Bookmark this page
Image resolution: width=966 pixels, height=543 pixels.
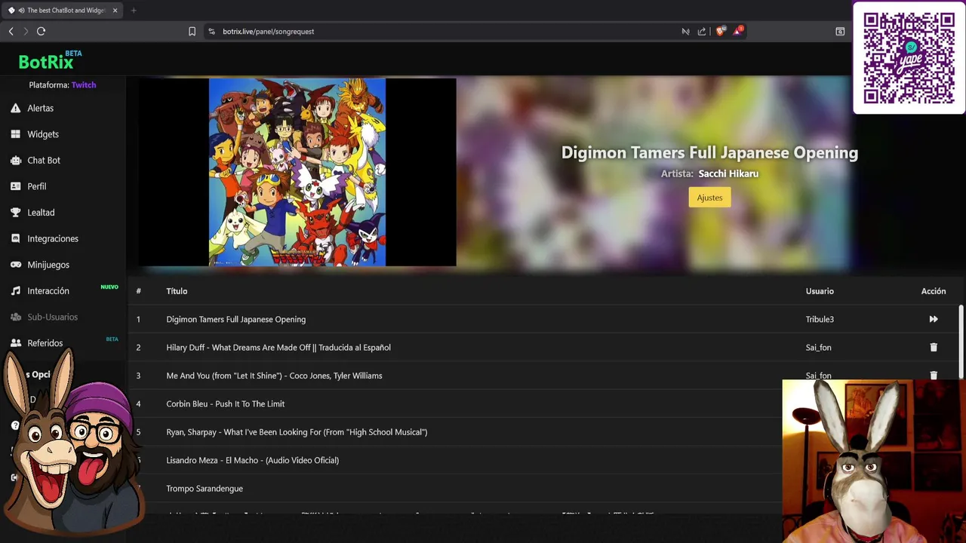(192, 31)
